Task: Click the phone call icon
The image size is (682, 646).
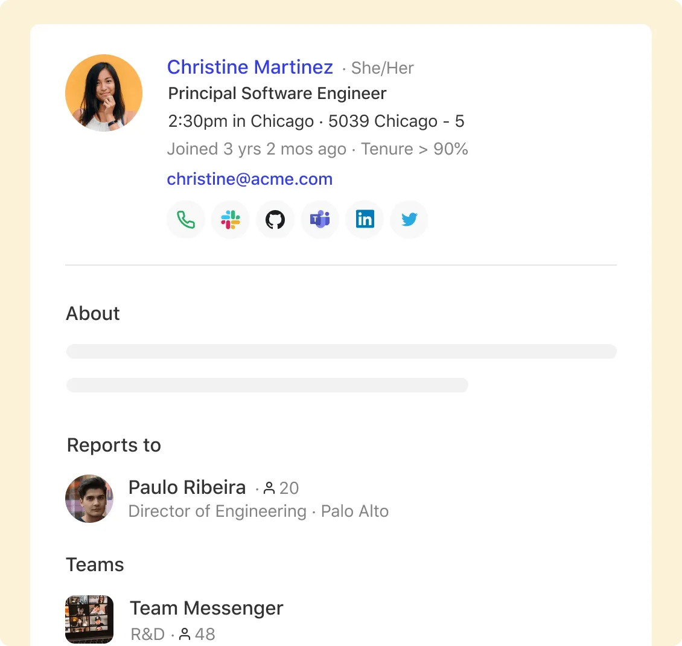Action: coord(186,220)
